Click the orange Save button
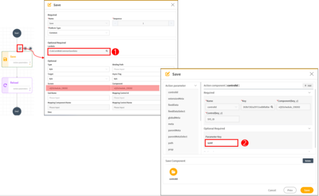This screenshot has height=196, width=319. (307, 190)
